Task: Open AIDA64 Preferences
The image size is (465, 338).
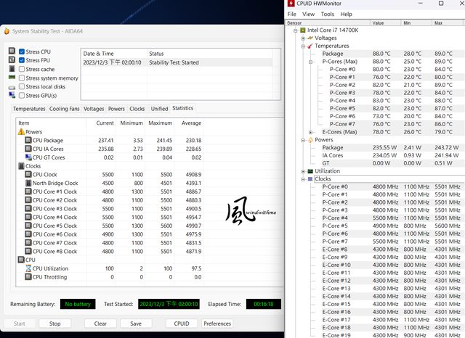Action: click(217, 323)
